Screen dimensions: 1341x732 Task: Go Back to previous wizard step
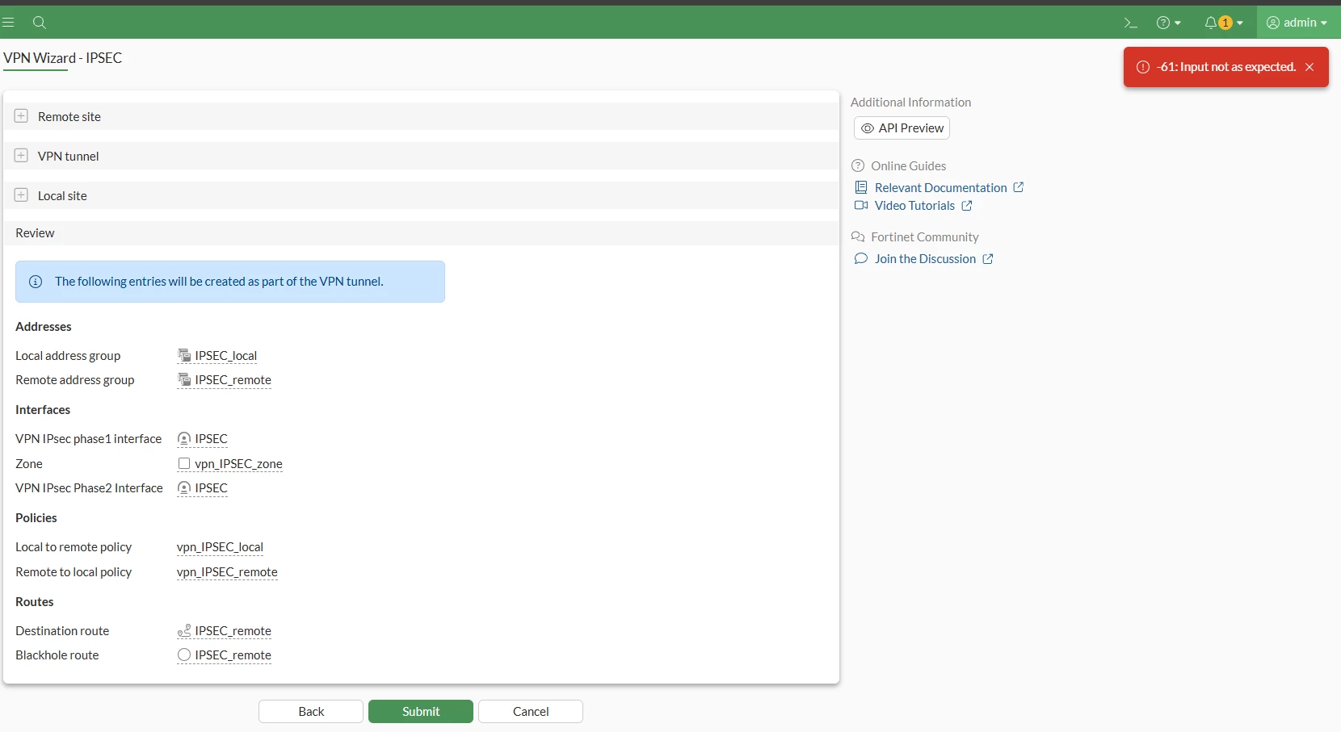coord(311,712)
